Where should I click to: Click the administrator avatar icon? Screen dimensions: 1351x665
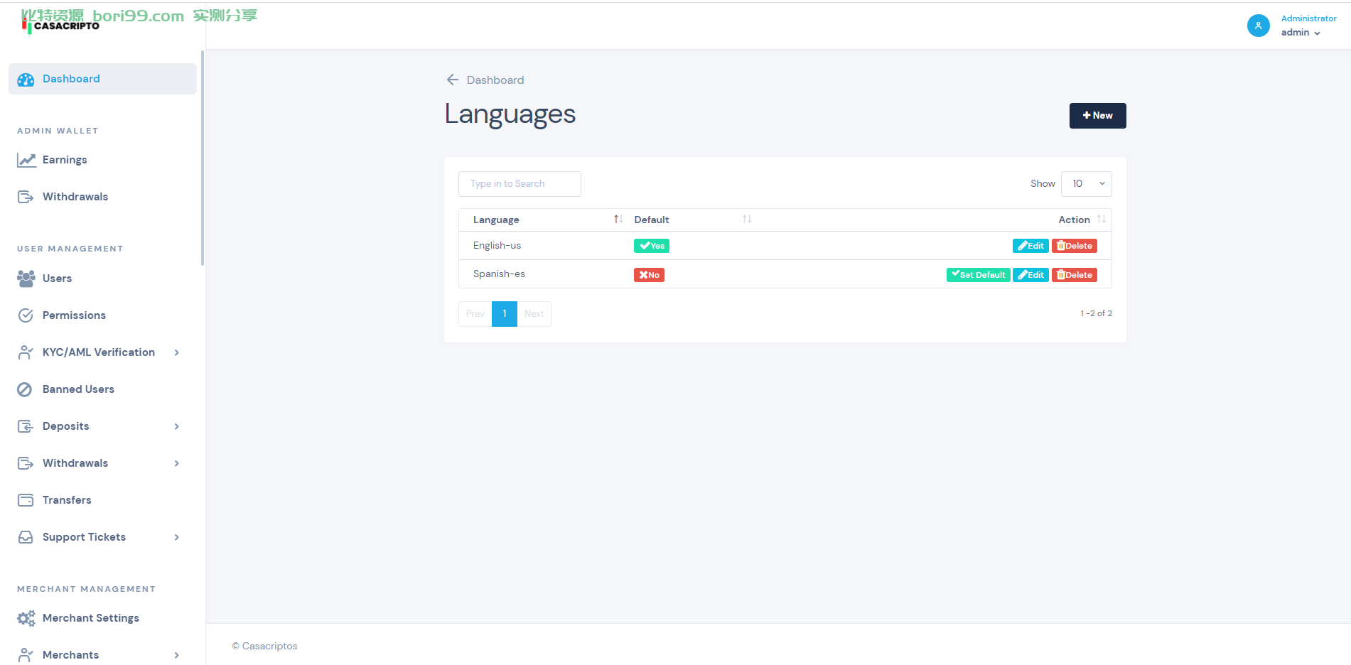tap(1259, 26)
